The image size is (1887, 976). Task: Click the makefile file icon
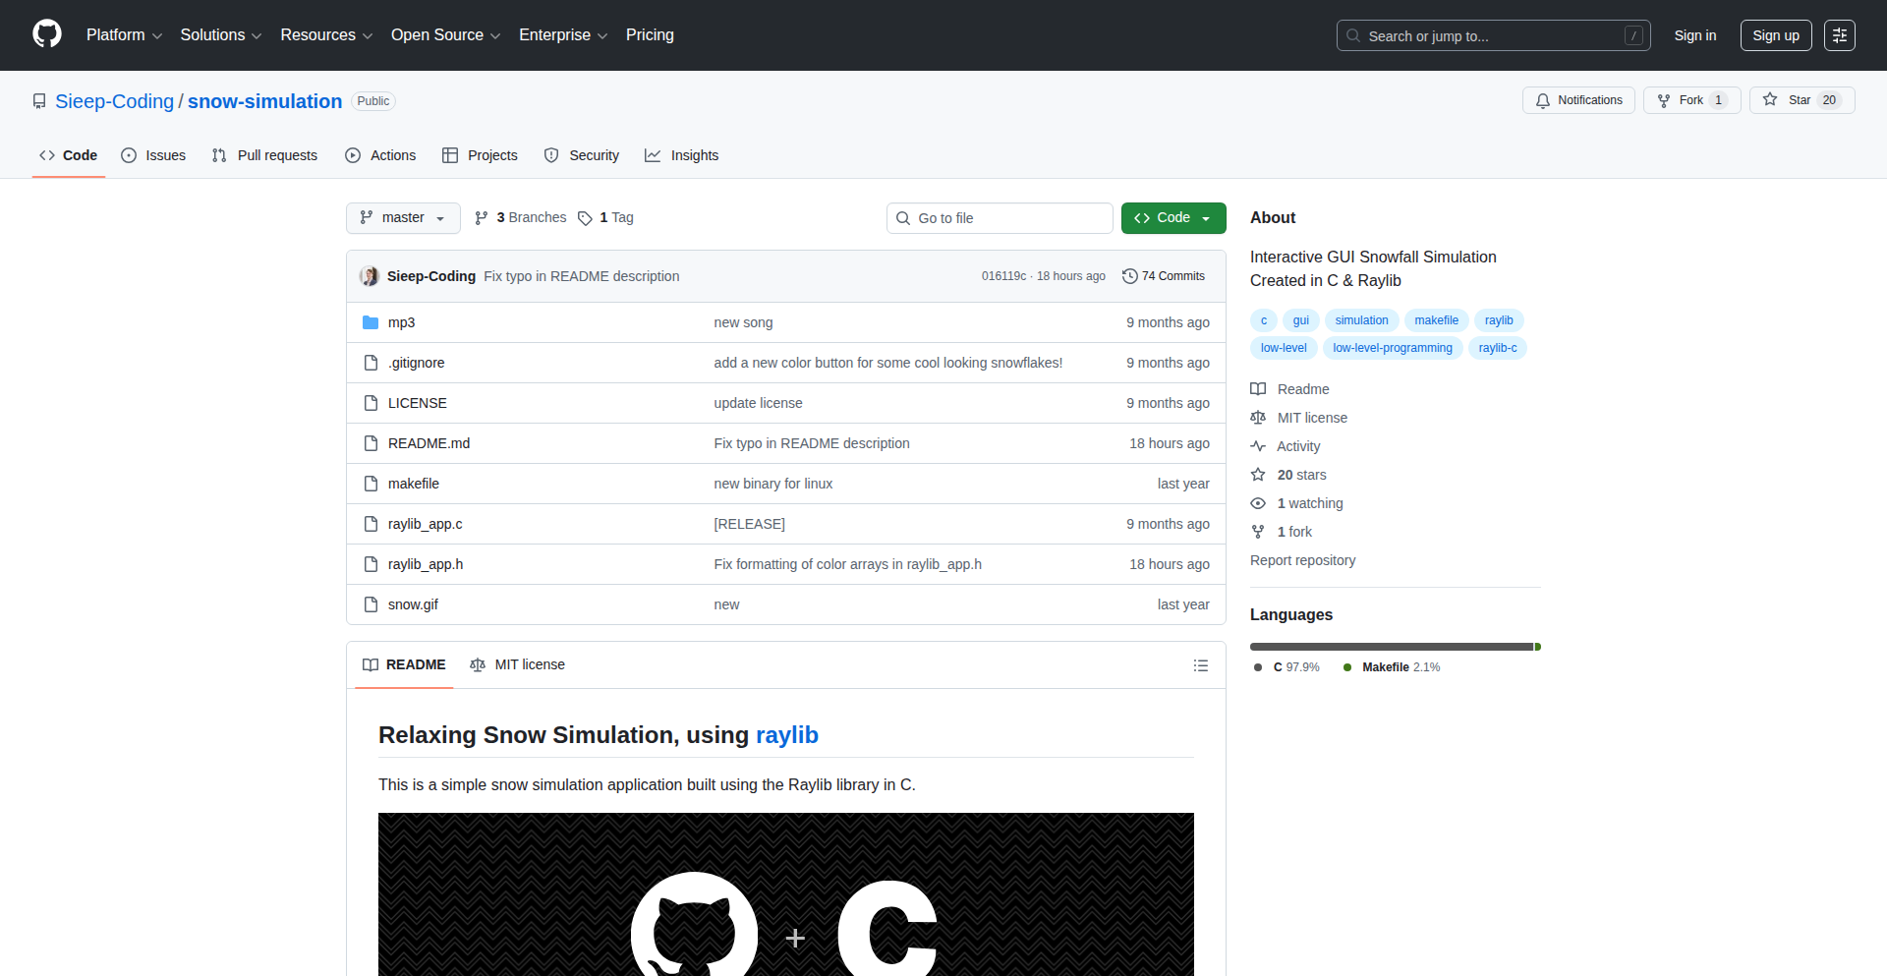click(371, 484)
